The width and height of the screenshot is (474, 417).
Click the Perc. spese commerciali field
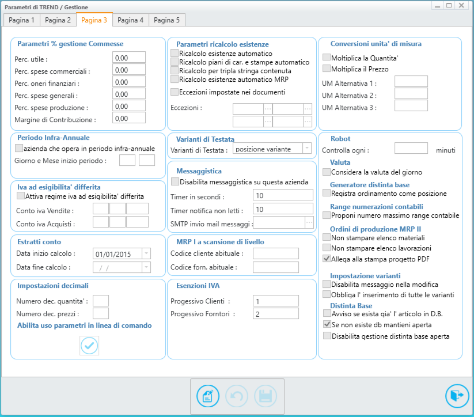coord(129,69)
